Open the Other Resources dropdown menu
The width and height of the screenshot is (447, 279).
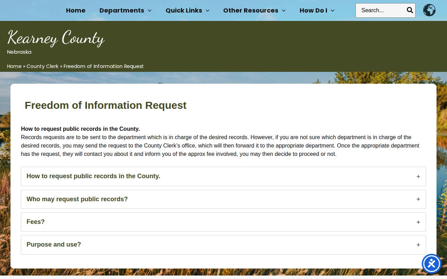pos(254,10)
